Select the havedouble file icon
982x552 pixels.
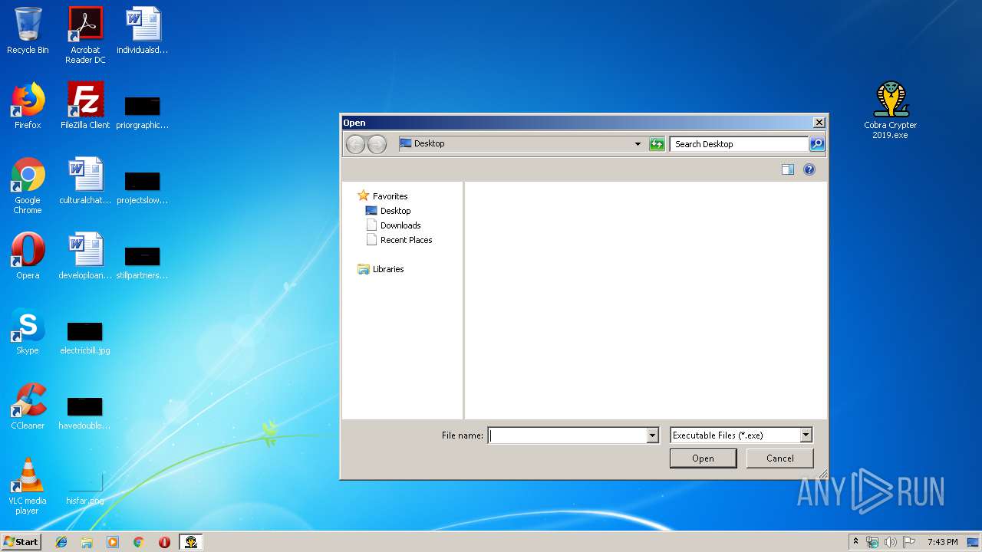(85, 412)
